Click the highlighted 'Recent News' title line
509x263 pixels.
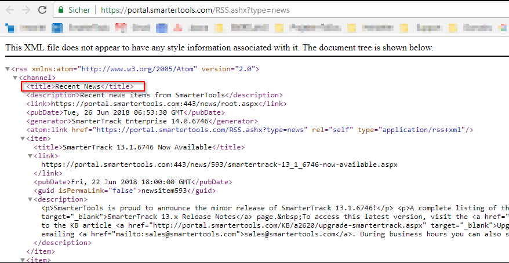coord(80,86)
